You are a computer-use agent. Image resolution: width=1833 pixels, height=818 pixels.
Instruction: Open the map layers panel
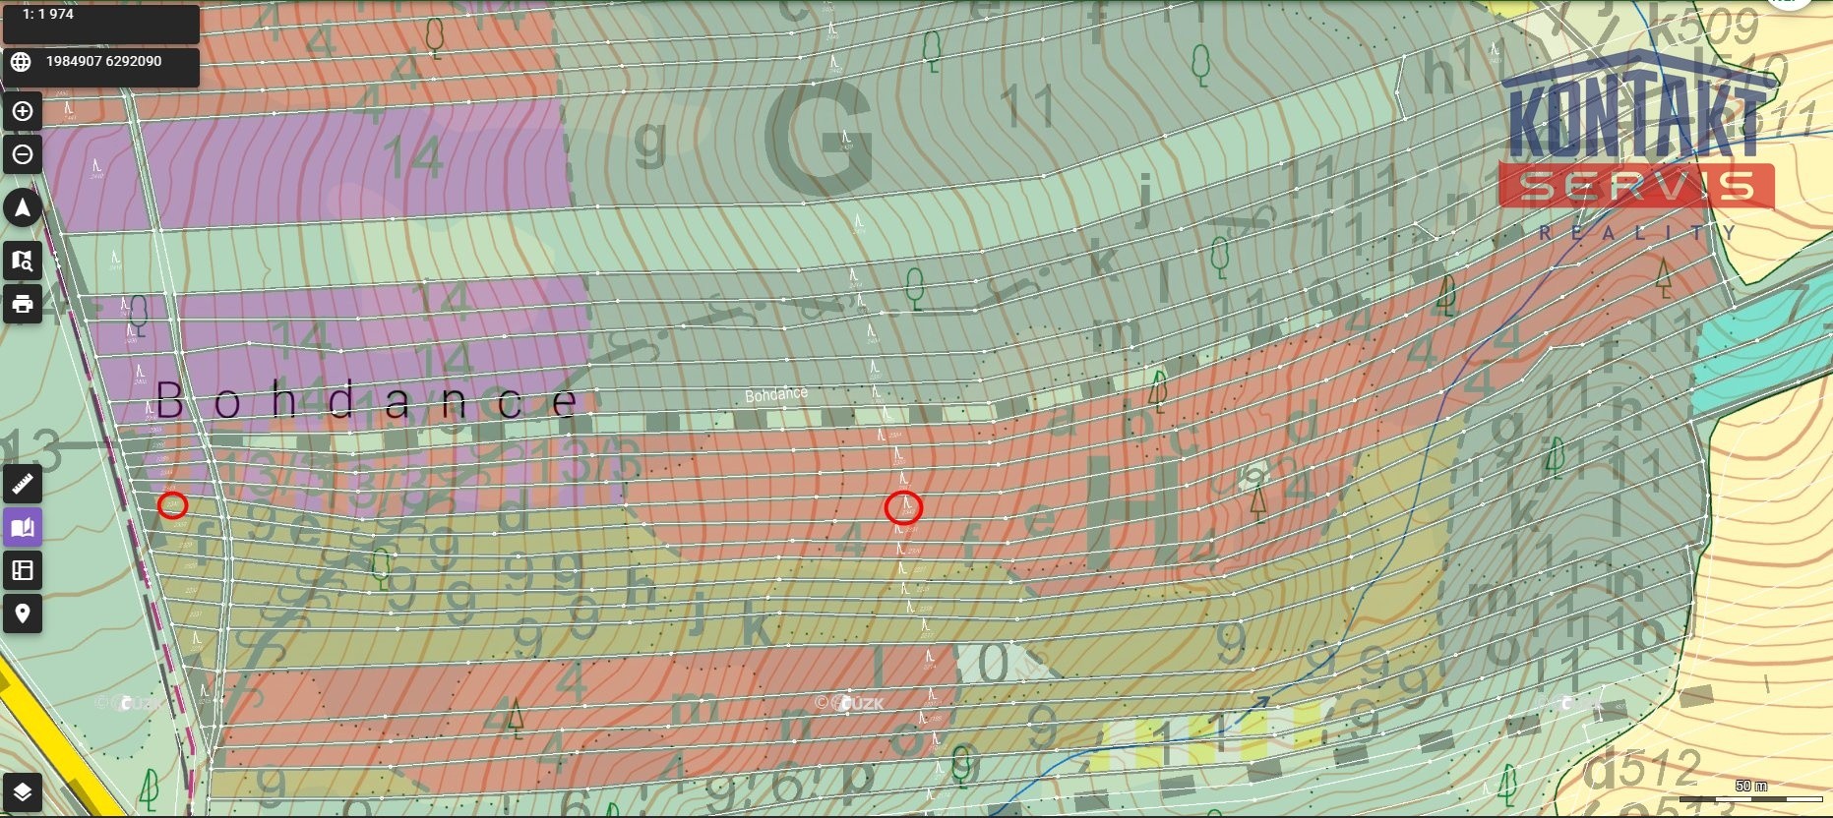point(23,791)
